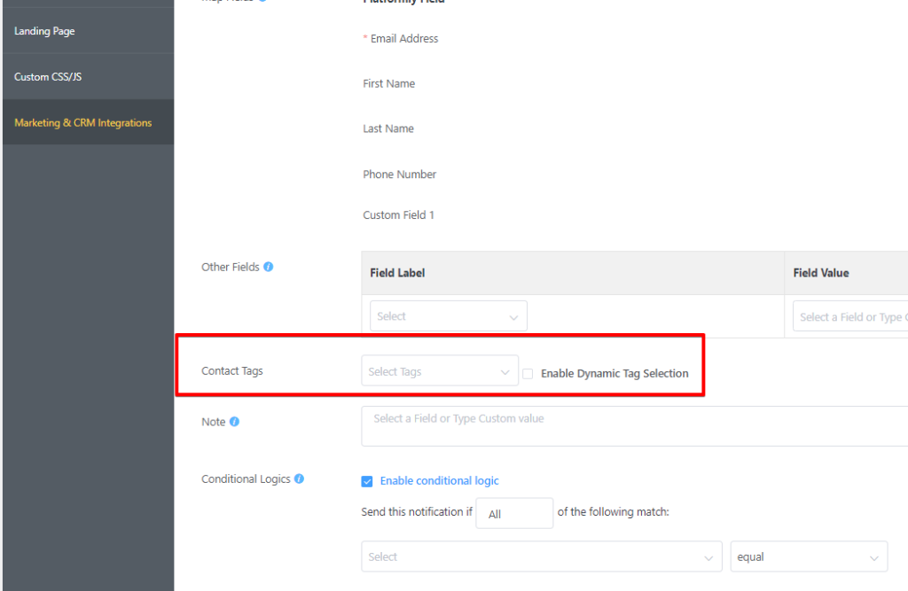Click the Field Value input box
The image size is (908, 591).
pyautogui.click(x=849, y=316)
